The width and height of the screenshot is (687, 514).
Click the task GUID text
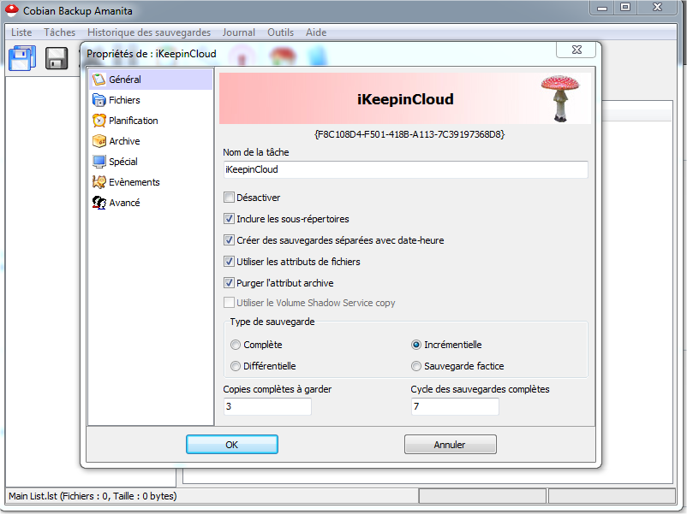coord(409,134)
